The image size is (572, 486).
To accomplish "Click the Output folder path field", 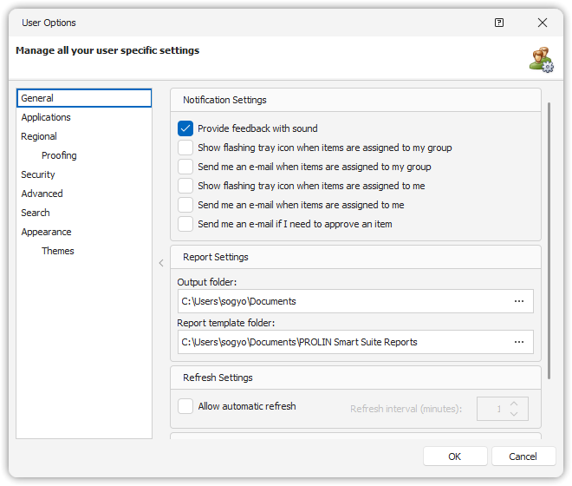I will tap(342, 301).
